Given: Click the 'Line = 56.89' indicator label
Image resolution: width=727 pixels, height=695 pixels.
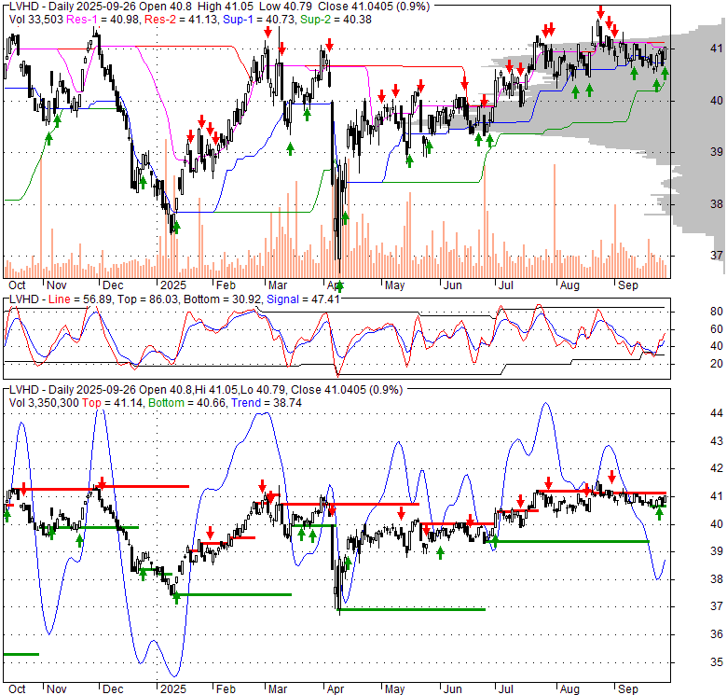Looking at the screenshot, I should [80, 299].
